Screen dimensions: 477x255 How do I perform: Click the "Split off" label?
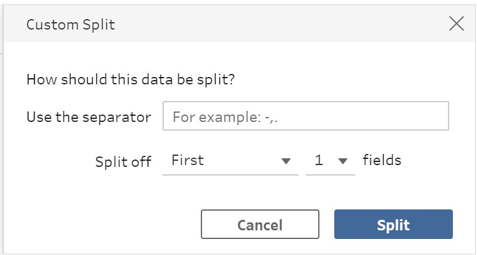(123, 161)
